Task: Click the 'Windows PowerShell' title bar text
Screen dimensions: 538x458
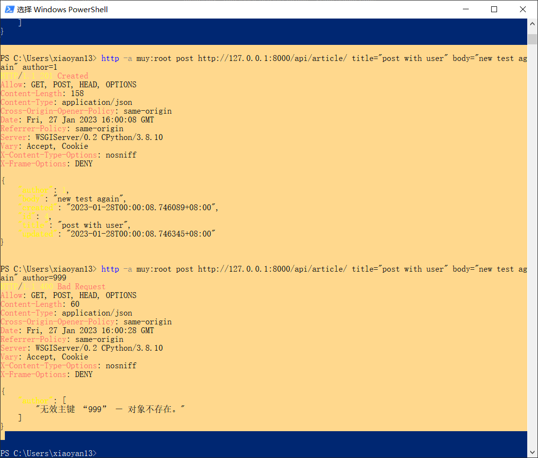Action: tap(62, 9)
